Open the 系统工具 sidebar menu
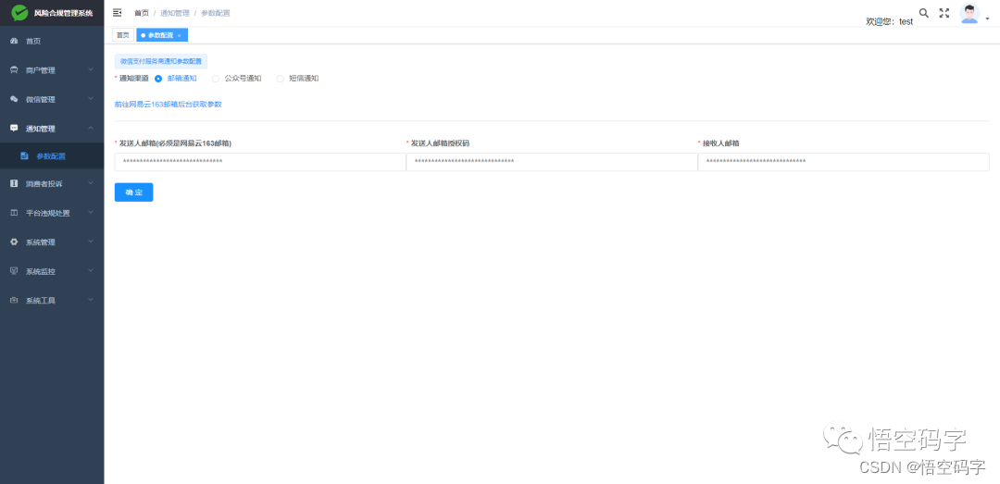Viewport: 1000px width, 484px height. tap(52, 301)
